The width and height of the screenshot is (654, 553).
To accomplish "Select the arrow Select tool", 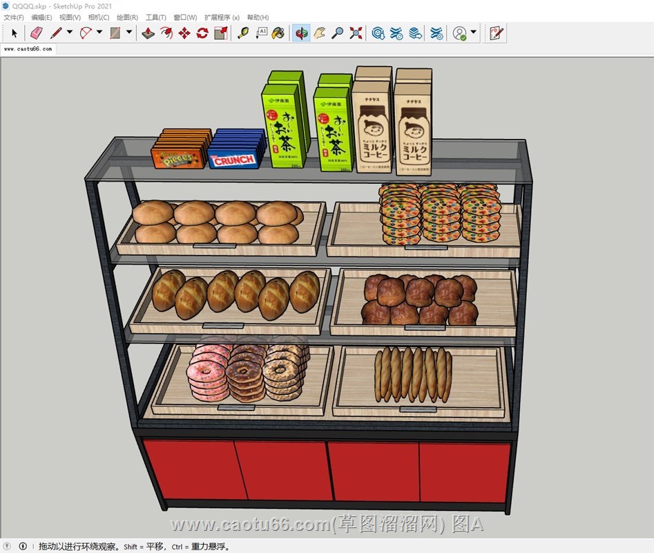I will pyautogui.click(x=15, y=32).
